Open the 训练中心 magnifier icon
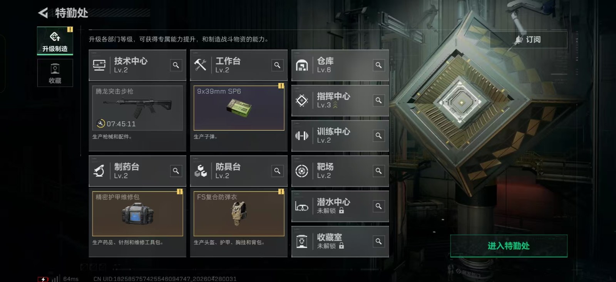 pyautogui.click(x=379, y=136)
